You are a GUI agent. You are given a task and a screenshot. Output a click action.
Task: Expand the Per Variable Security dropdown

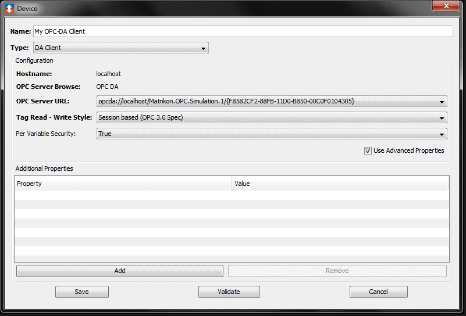tap(272, 134)
